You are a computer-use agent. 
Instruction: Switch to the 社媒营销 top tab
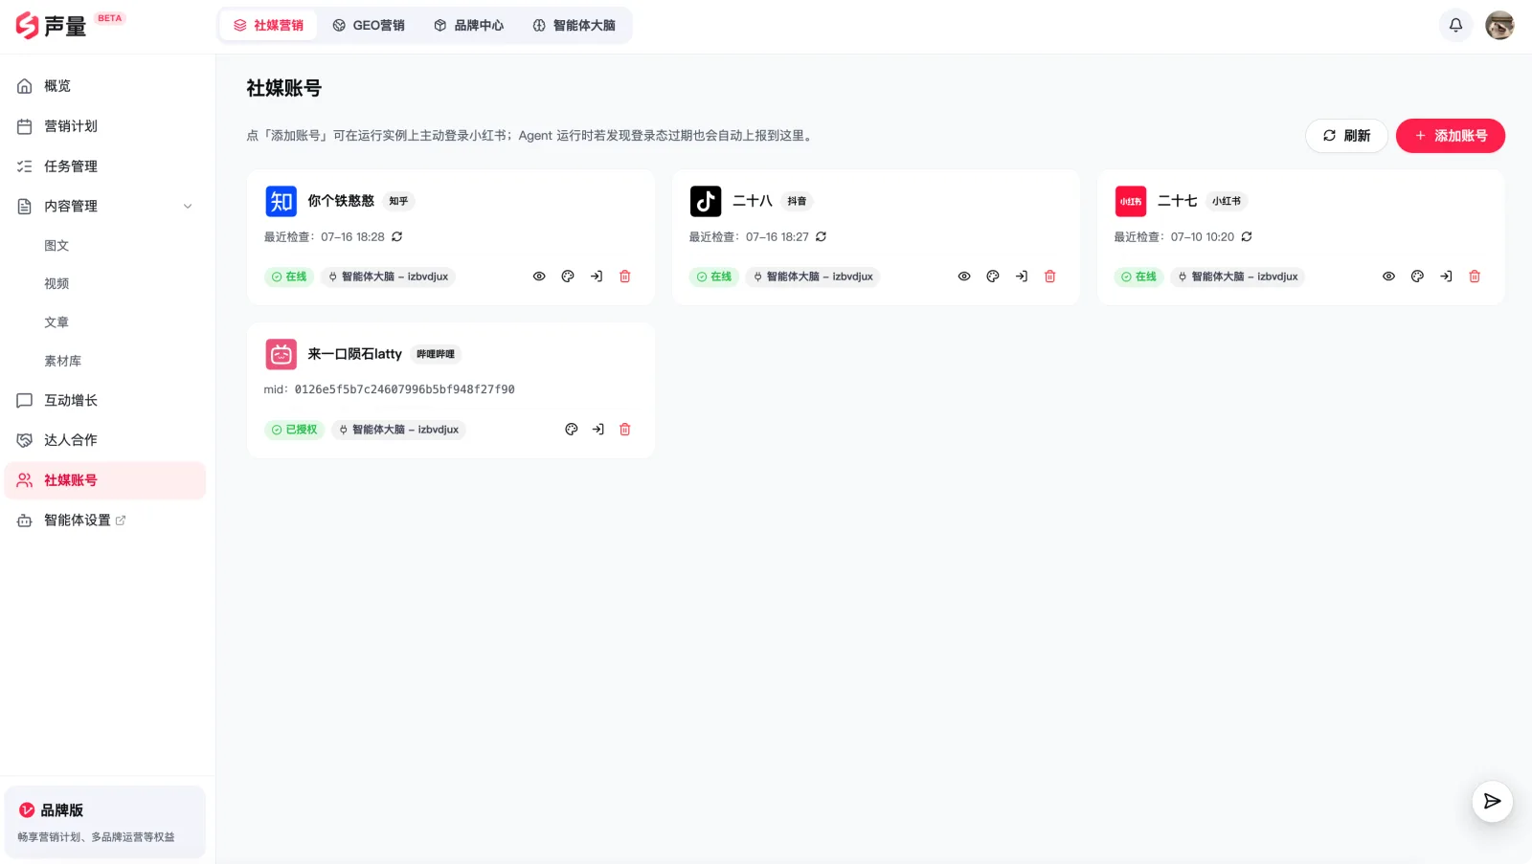point(268,25)
